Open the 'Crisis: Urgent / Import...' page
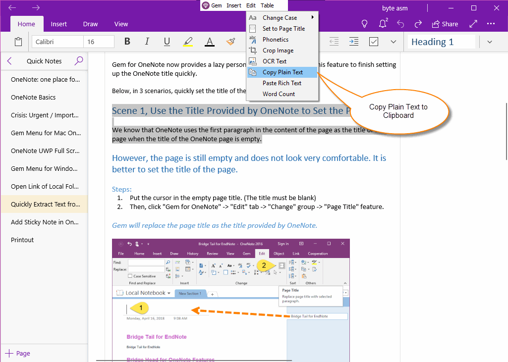Screen dimensions: 508x362 45,115
